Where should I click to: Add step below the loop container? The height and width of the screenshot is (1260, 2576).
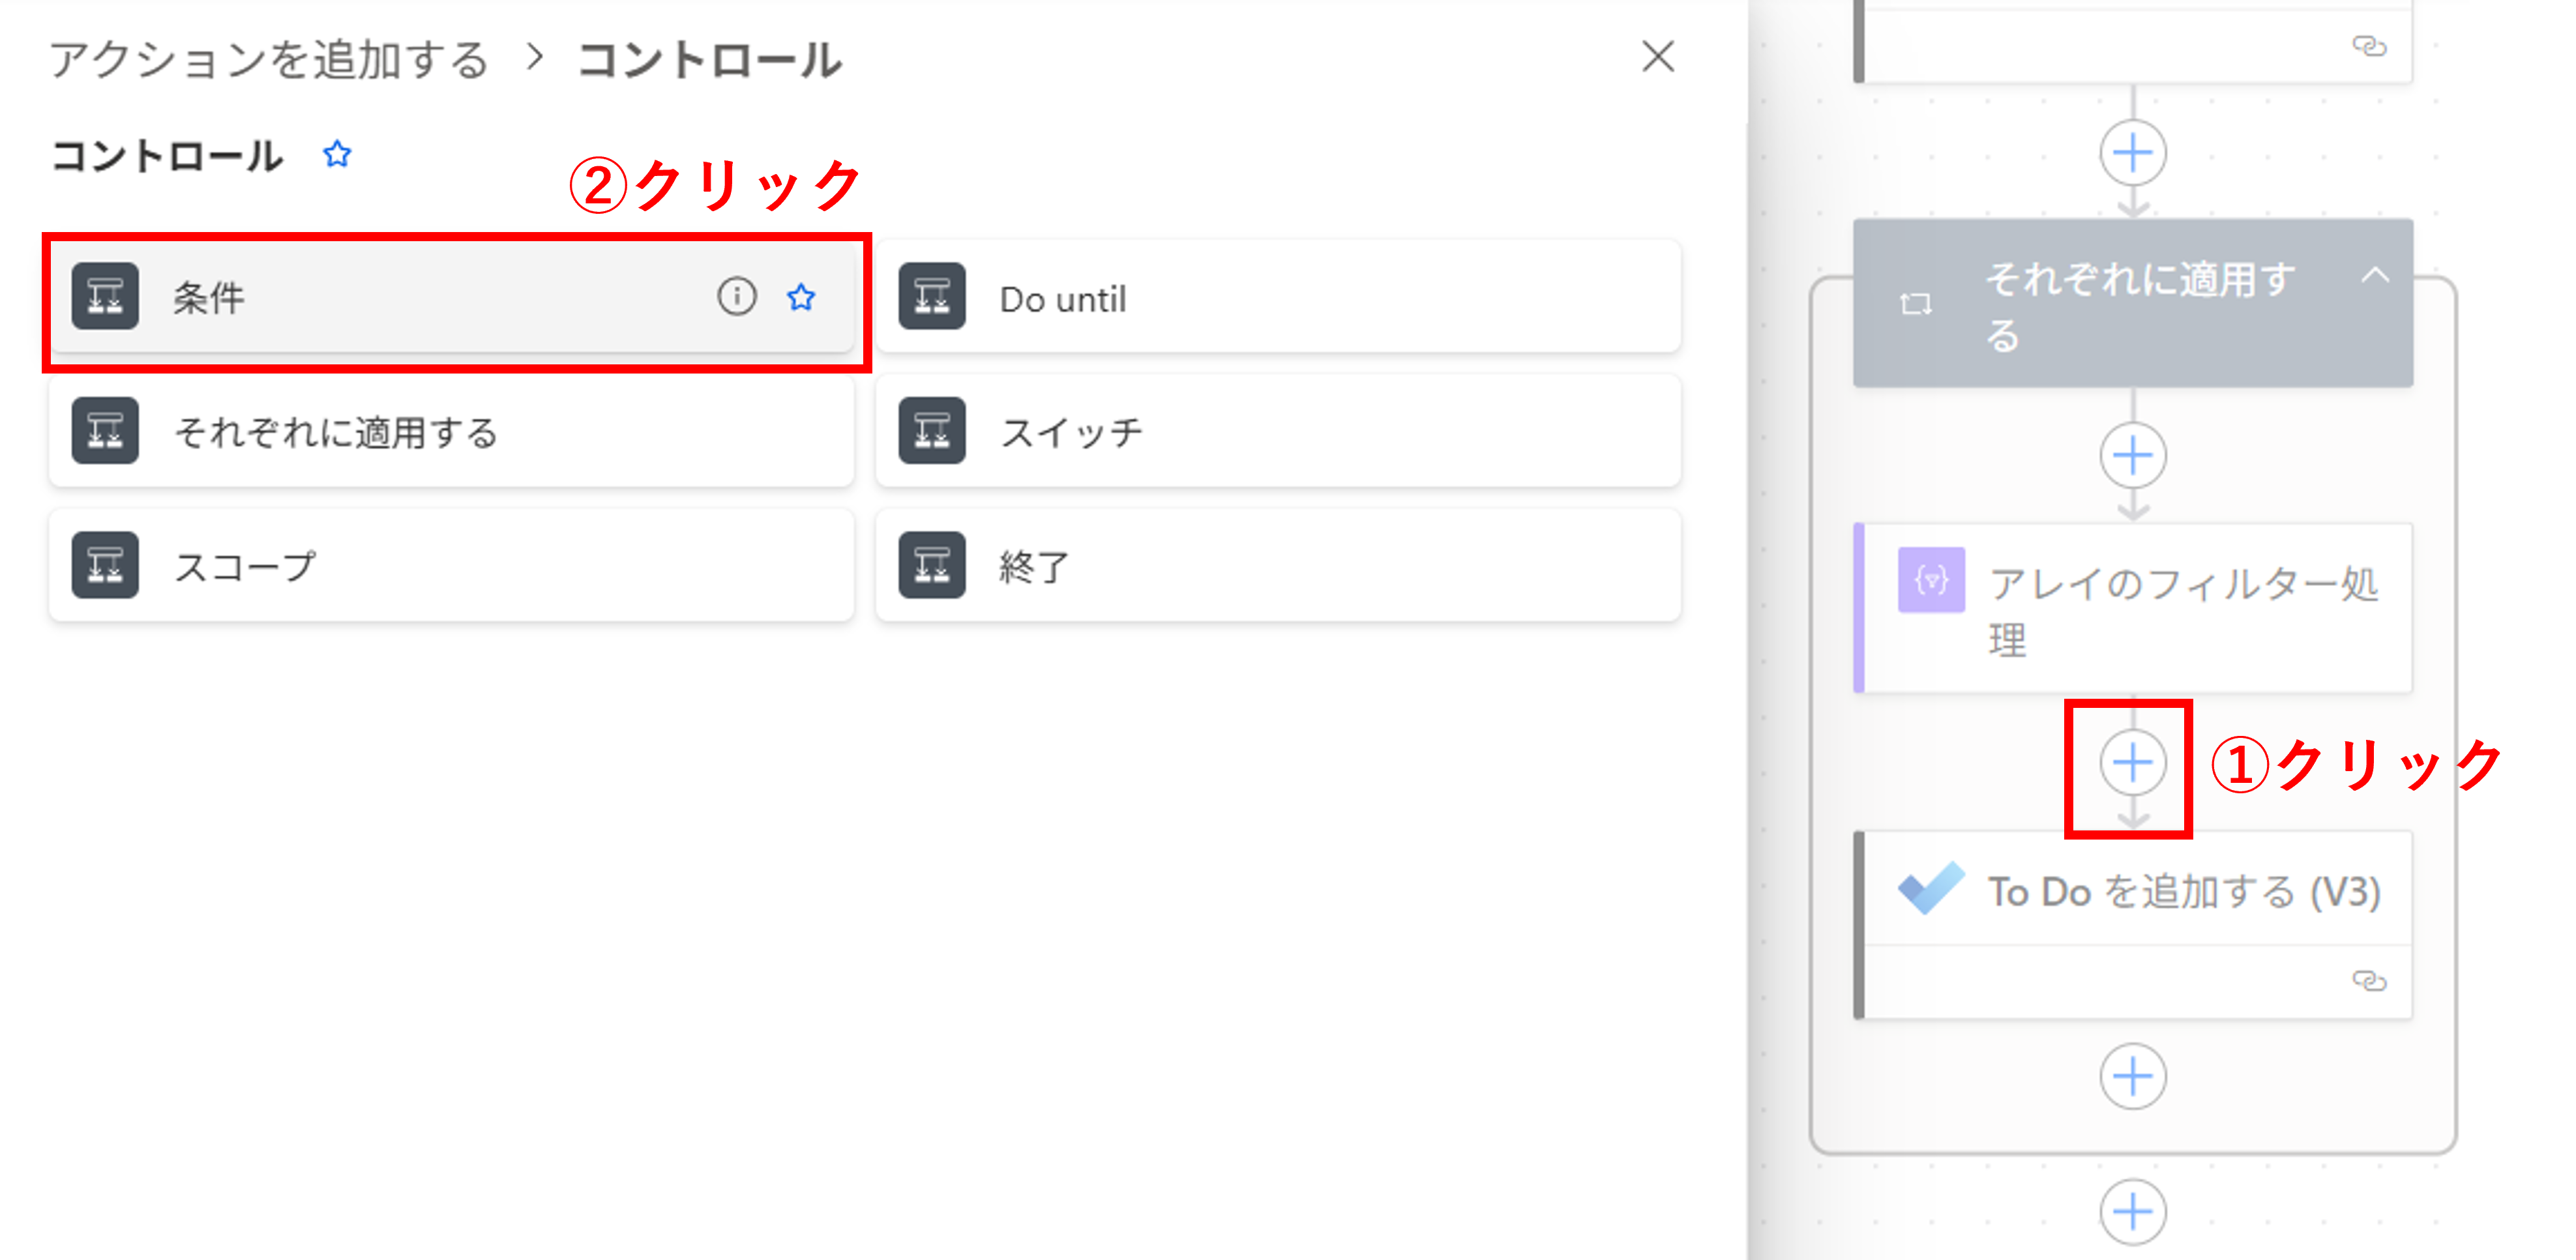point(2133,1212)
